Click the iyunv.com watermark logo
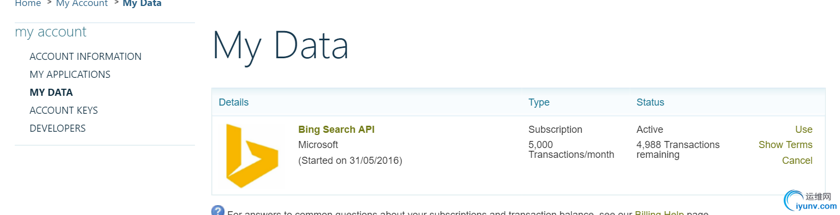 [x=811, y=201]
